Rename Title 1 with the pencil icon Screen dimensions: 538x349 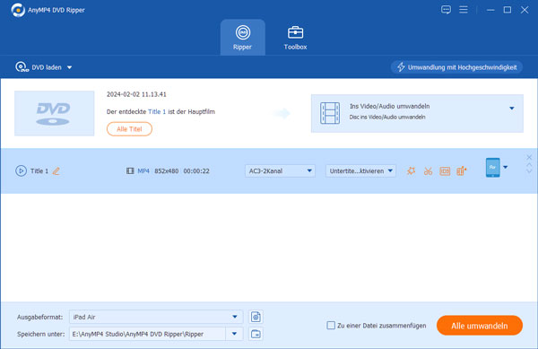coord(56,170)
